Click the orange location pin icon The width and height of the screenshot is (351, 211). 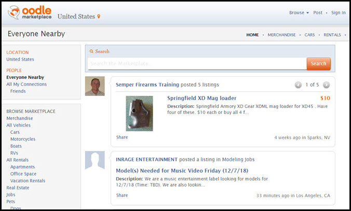pyautogui.click(x=99, y=17)
